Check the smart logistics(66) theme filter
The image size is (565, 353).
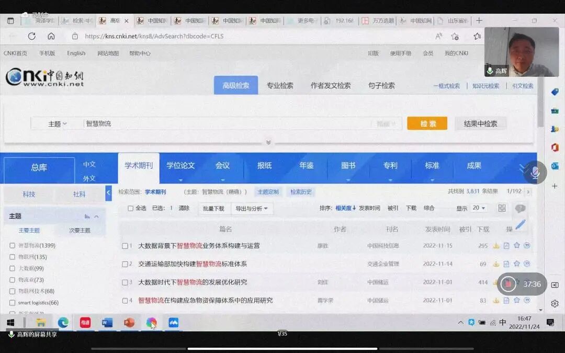12,303
